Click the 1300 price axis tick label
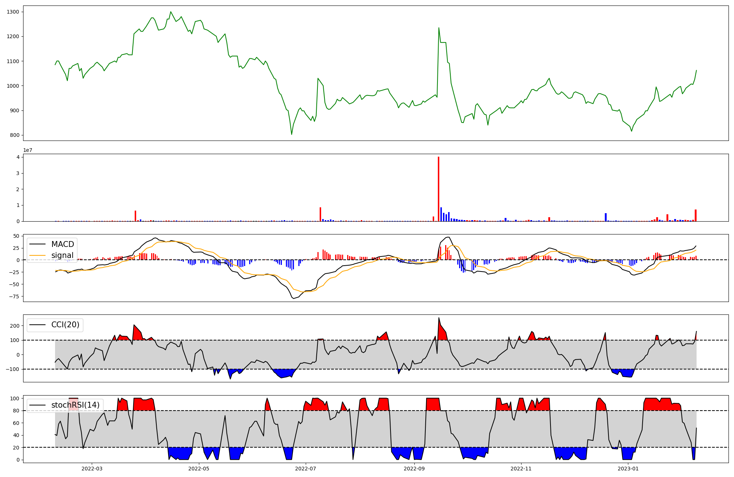 click(13, 12)
